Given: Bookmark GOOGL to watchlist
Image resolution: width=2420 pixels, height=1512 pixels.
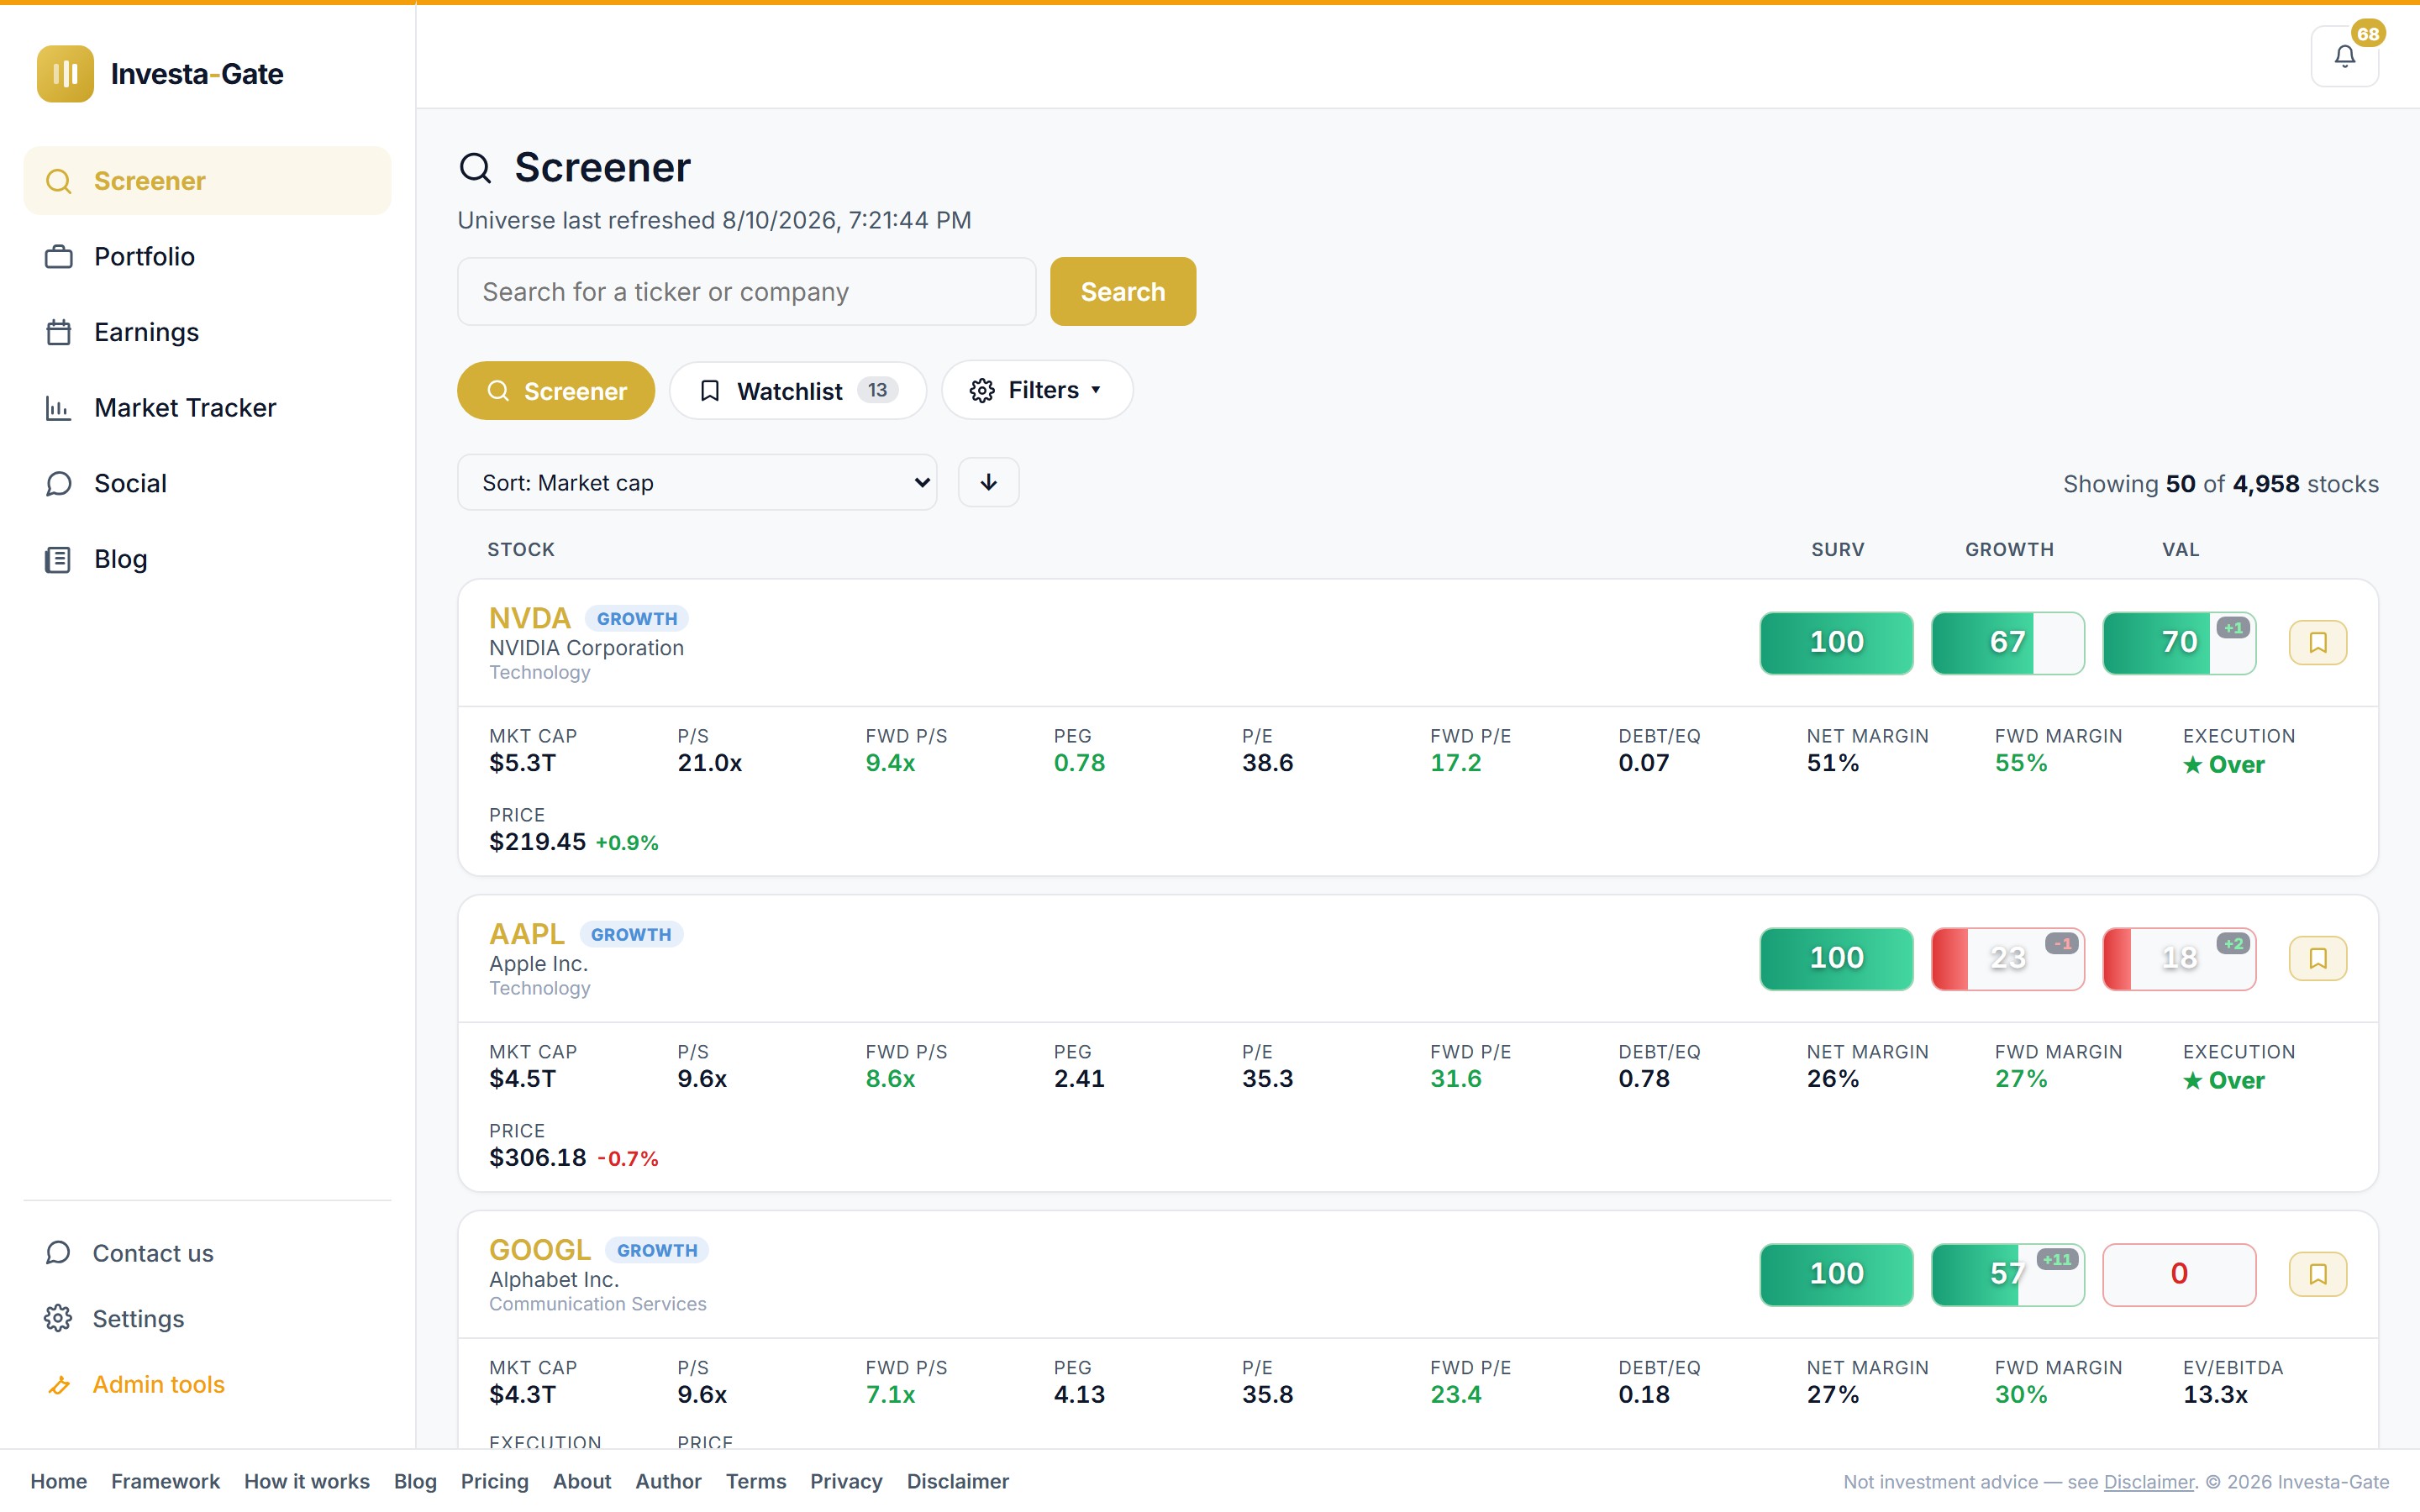Looking at the screenshot, I should click(x=2318, y=1274).
